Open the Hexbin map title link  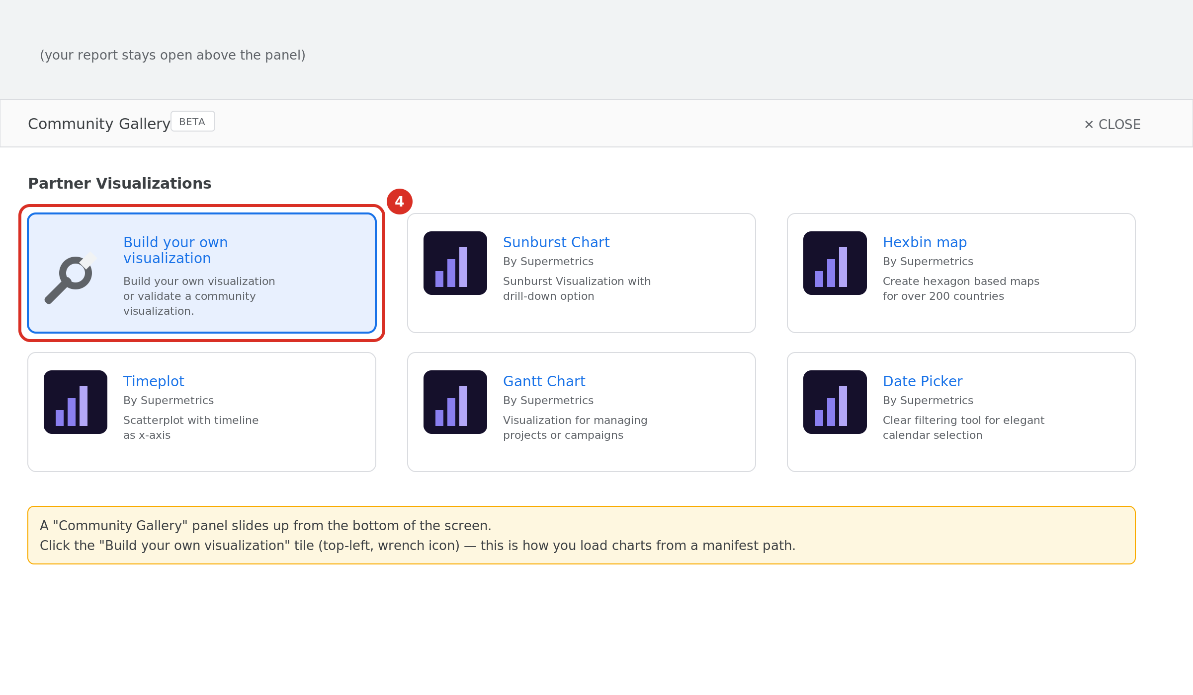pos(925,242)
